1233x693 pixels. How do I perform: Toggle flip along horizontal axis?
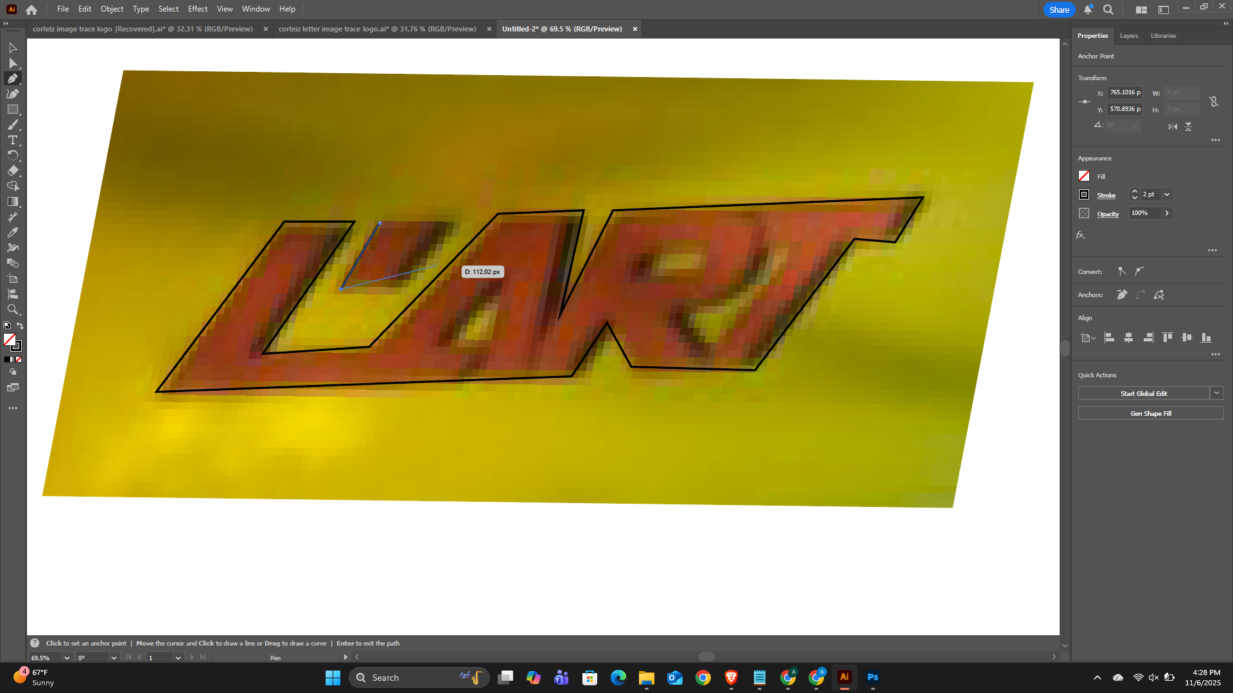1173,126
